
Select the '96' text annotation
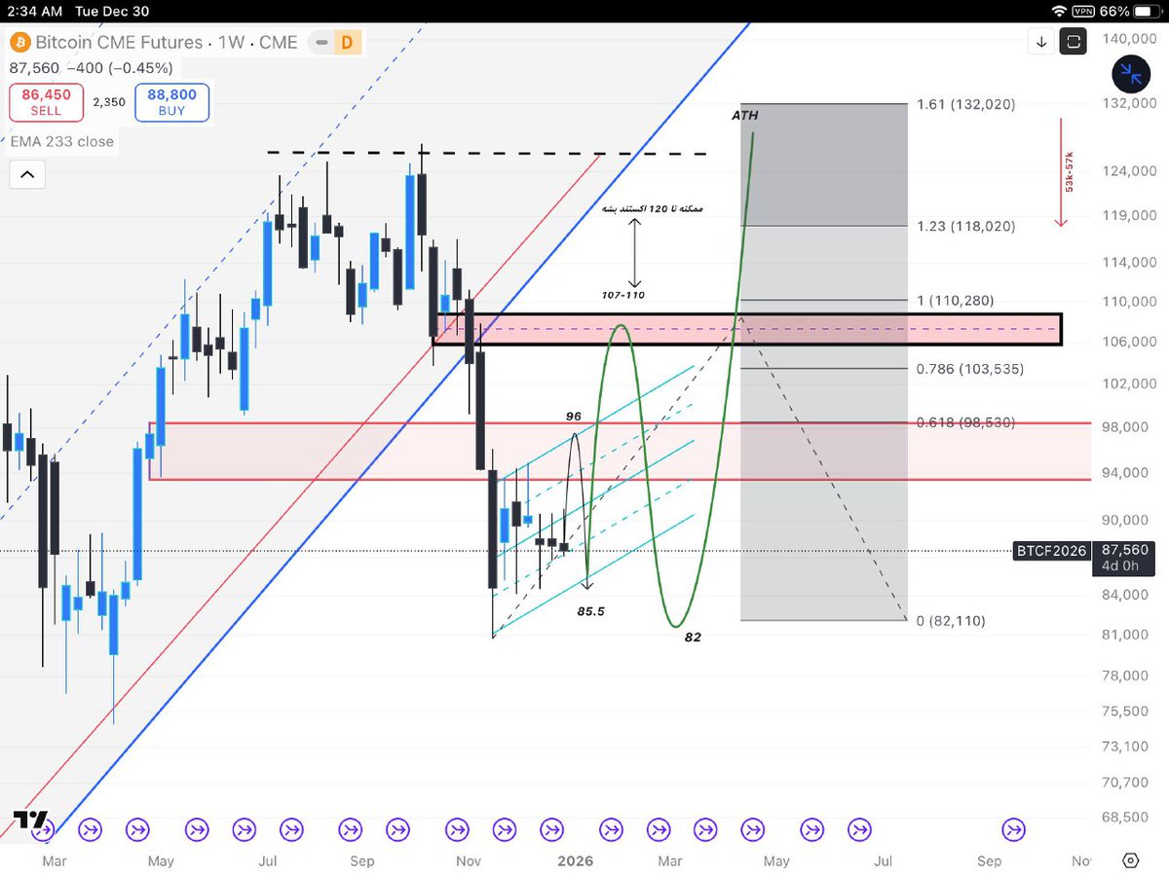(x=574, y=417)
